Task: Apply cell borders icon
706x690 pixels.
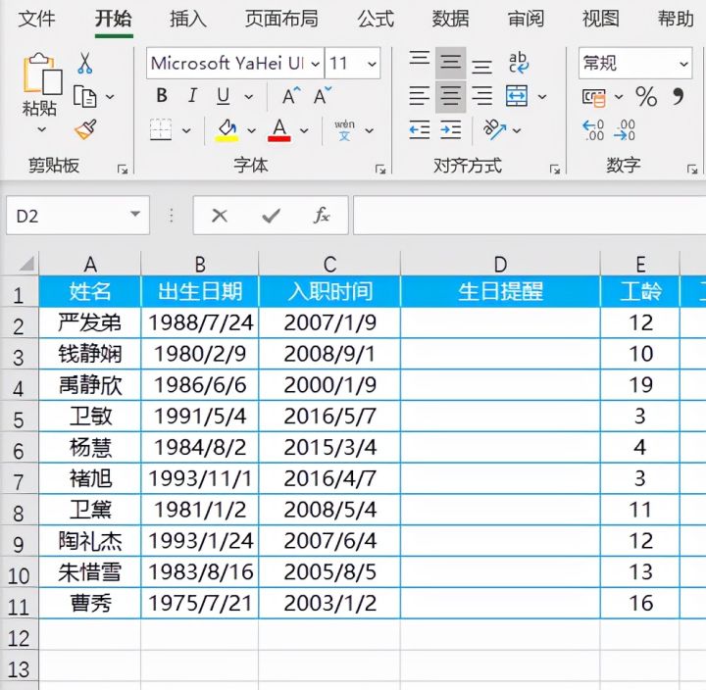Action: click(x=161, y=129)
